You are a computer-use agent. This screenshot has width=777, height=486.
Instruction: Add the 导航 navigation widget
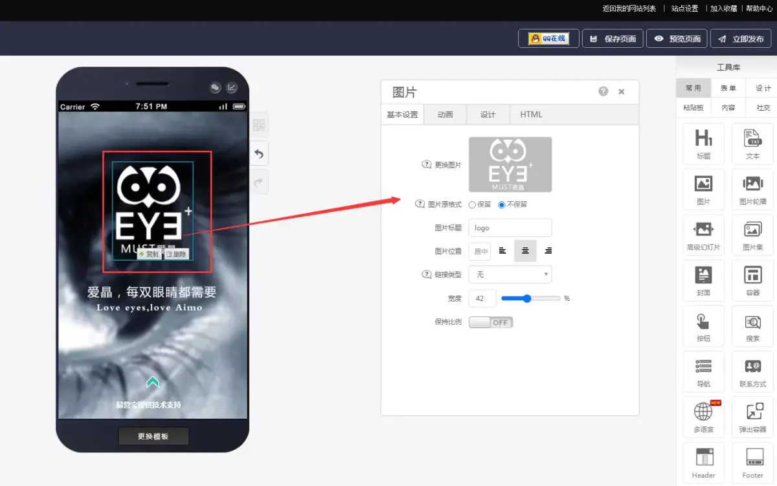coord(703,371)
